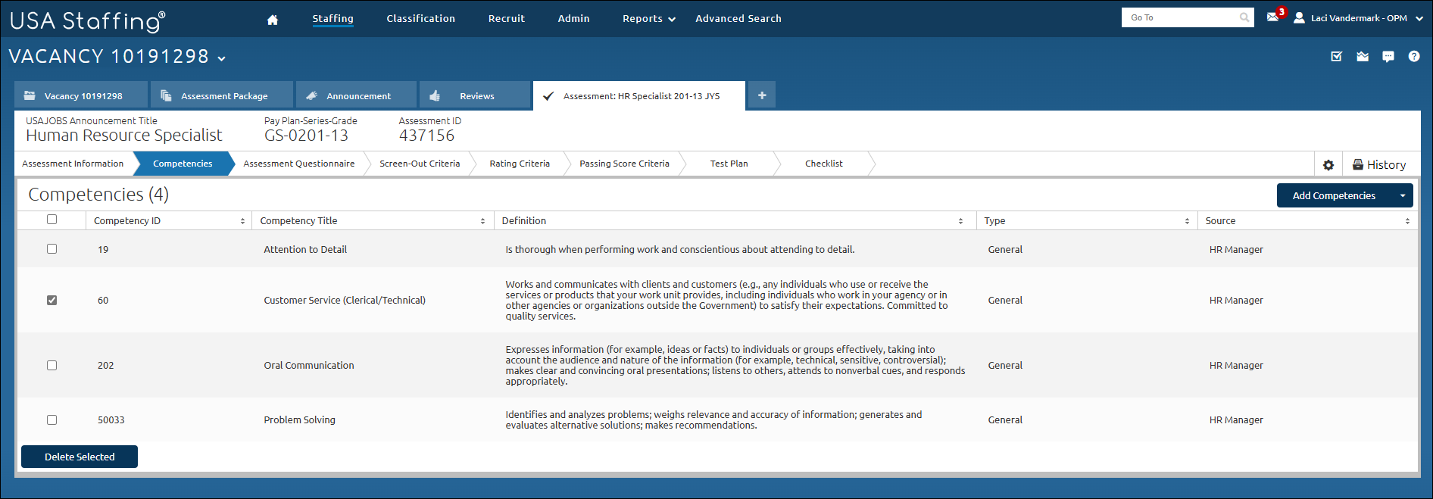
Task: Tick the Problem Solving row checkbox
Action: pyautogui.click(x=52, y=419)
